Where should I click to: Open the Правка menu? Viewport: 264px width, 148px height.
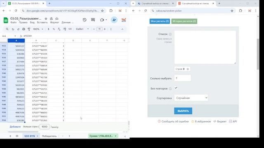coord(23,22)
